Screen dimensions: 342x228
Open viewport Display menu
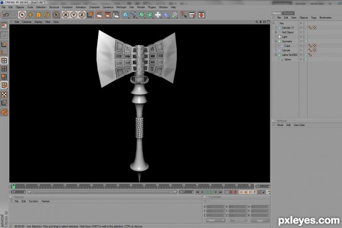pyautogui.click(x=38, y=22)
